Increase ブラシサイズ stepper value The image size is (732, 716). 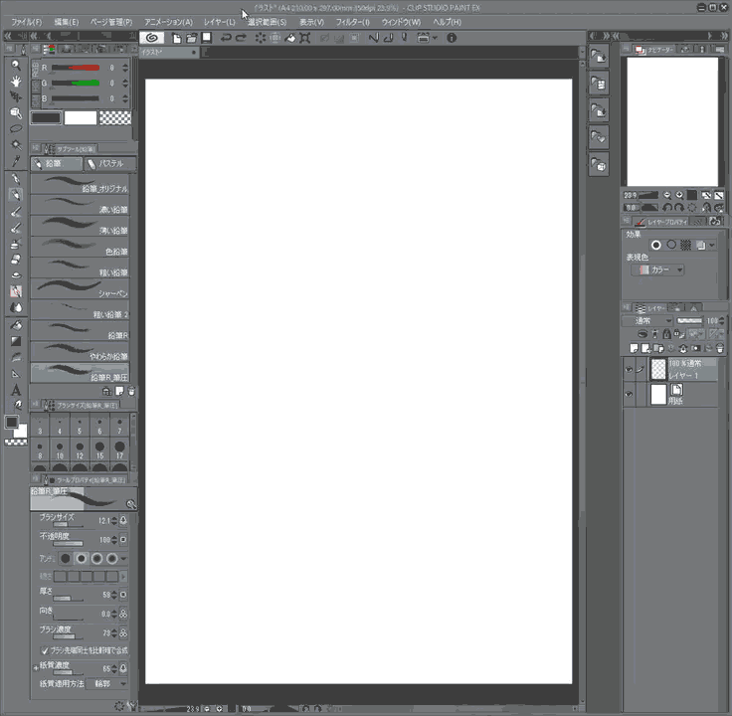(x=114, y=518)
